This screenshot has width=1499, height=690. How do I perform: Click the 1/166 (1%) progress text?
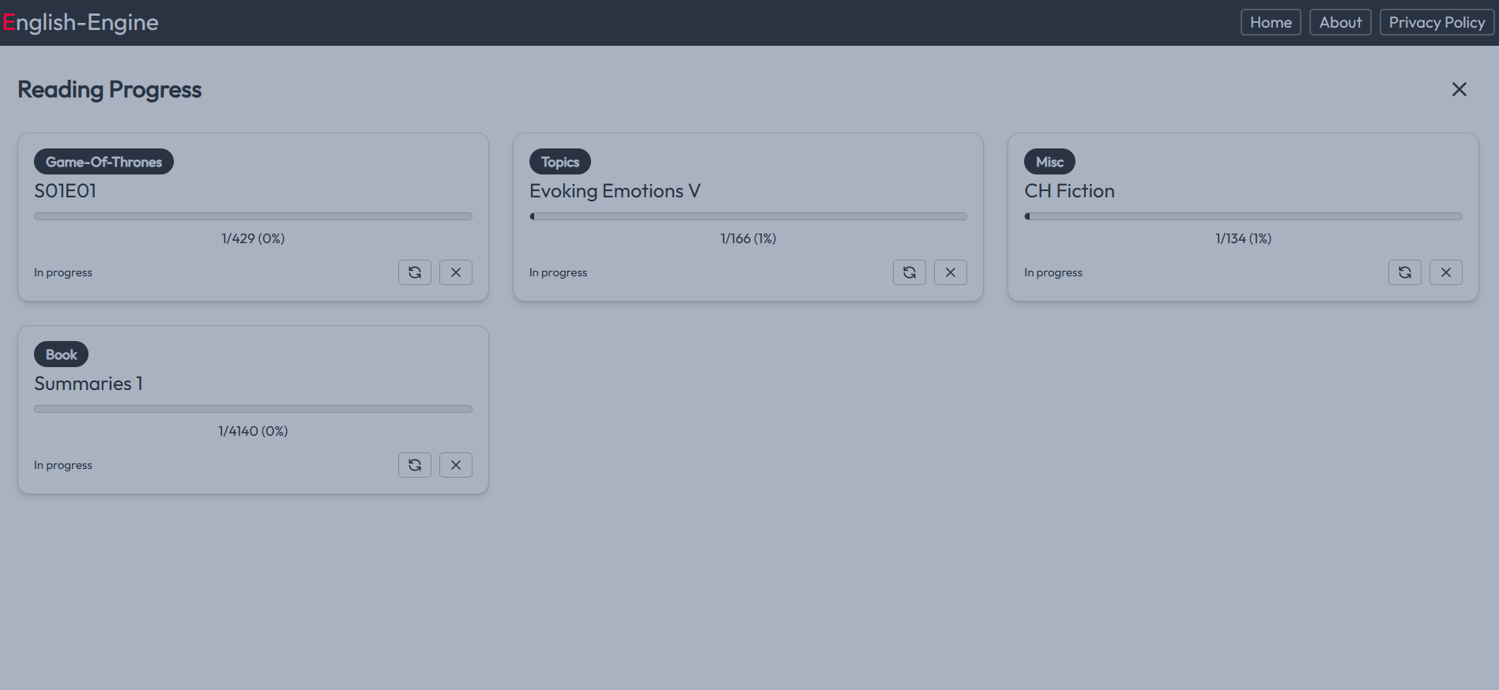coord(748,238)
